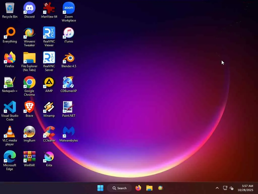Click the iTunes desktop icon
This screenshot has width=258, height=194.
69,35
